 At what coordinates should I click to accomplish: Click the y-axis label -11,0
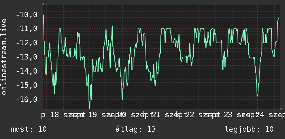pos(27,29)
